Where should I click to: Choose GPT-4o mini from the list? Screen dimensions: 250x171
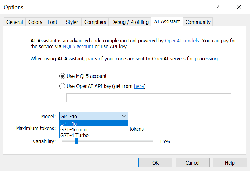coord(94,129)
